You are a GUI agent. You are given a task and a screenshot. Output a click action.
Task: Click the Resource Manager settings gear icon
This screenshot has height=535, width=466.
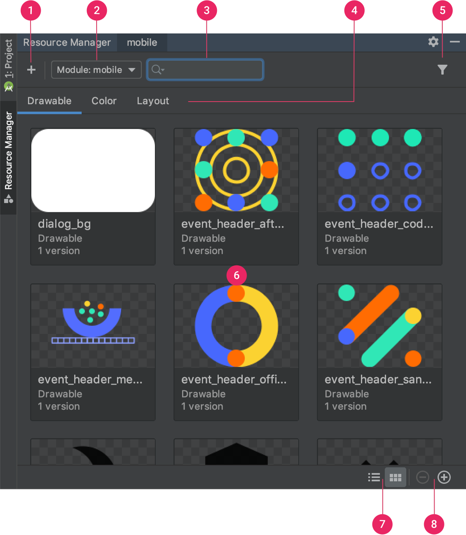433,42
